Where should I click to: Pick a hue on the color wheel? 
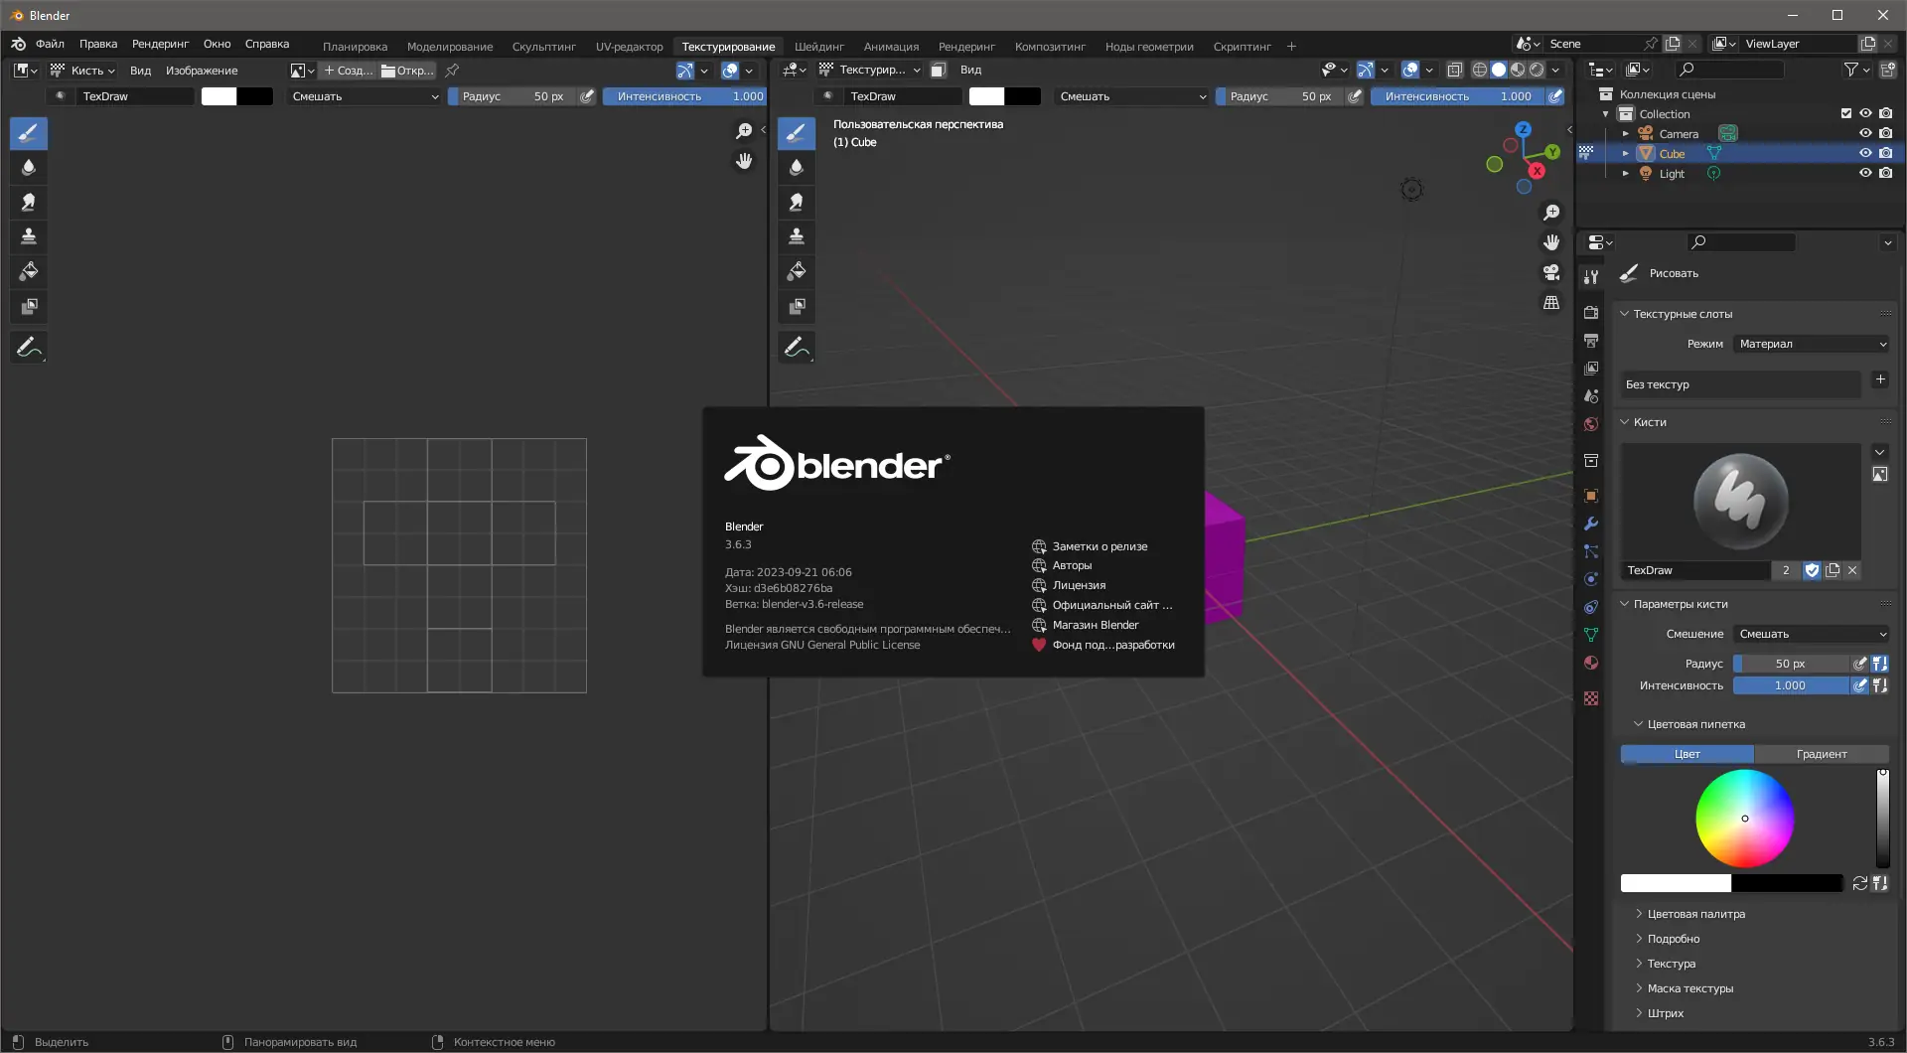pos(1745,819)
